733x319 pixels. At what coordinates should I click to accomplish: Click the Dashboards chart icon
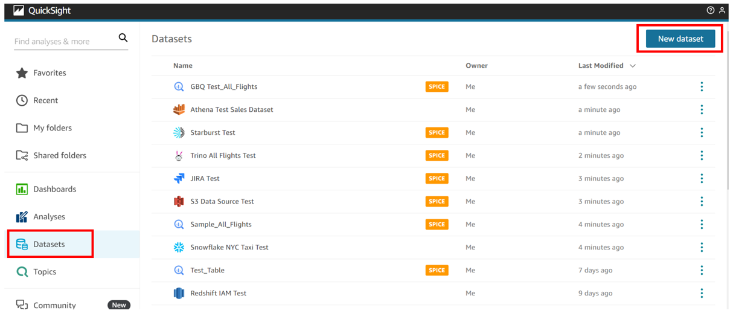pyautogui.click(x=22, y=189)
